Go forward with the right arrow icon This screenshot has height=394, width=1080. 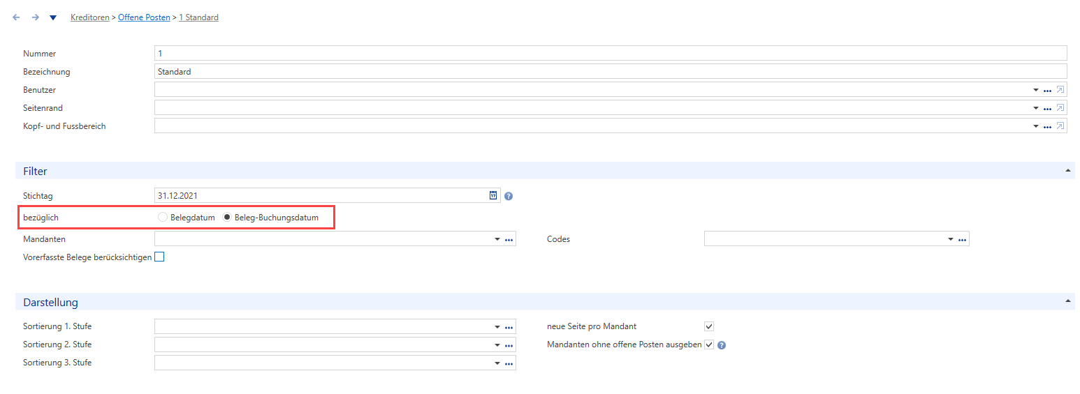35,17
